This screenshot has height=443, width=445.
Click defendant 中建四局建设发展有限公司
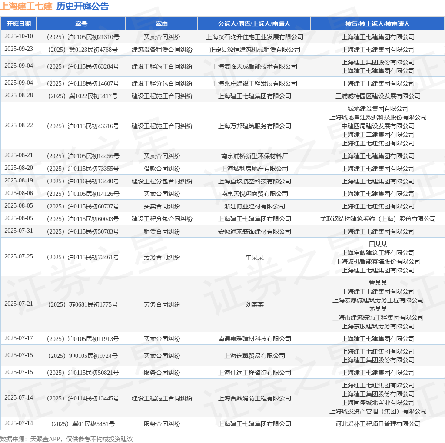coord(378,126)
